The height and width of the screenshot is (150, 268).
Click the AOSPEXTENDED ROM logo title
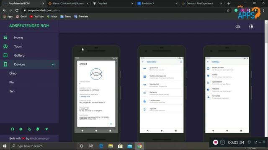29,26
